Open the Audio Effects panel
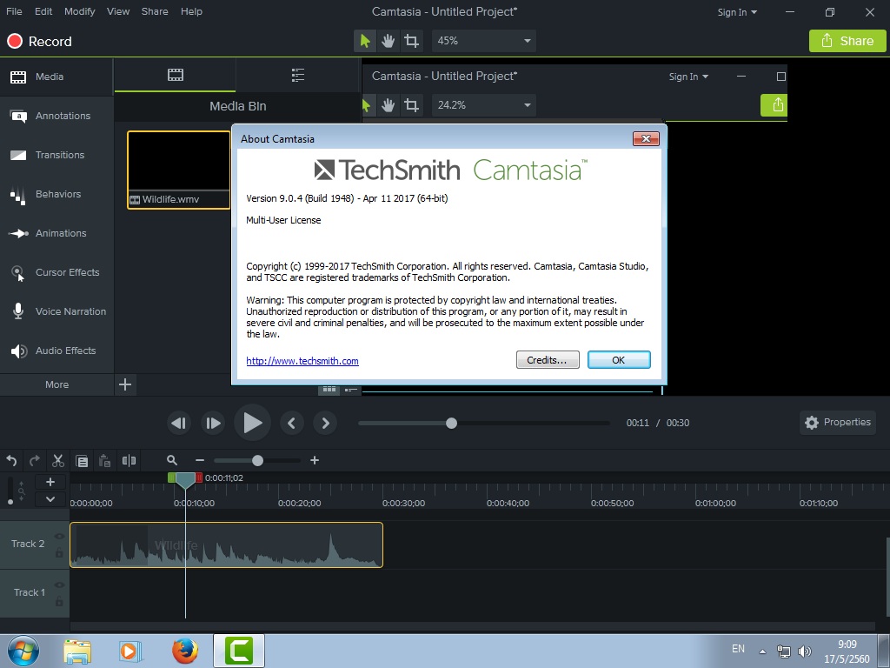 (x=56, y=351)
